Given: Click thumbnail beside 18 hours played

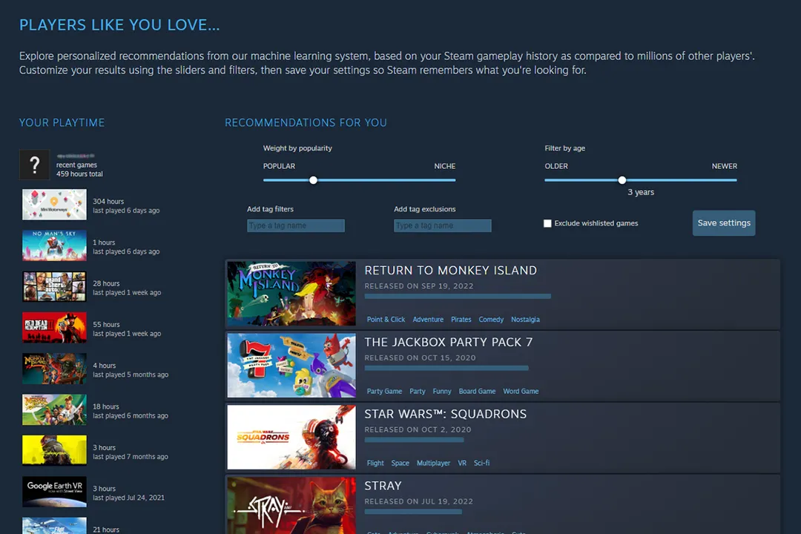Looking at the screenshot, I should [x=54, y=410].
